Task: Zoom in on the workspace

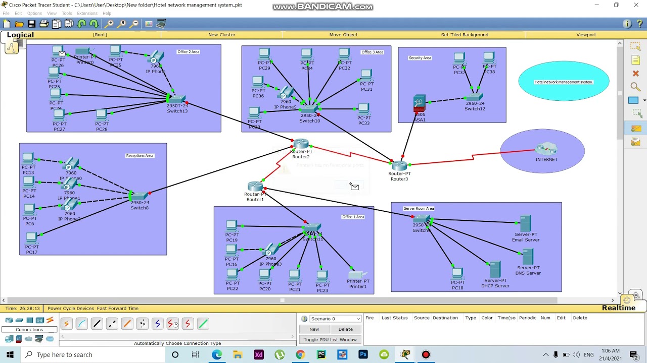Action: (110, 24)
